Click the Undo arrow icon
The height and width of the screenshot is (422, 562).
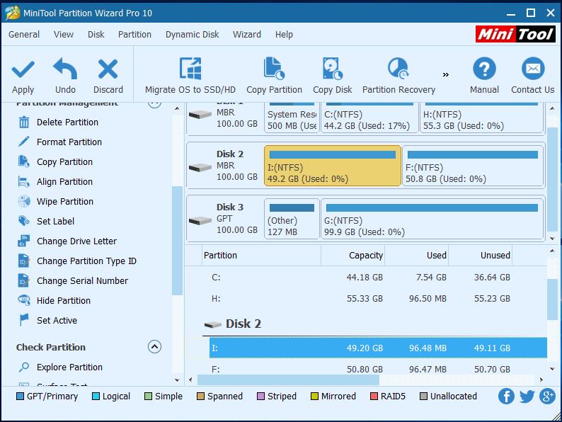pos(65,69)
